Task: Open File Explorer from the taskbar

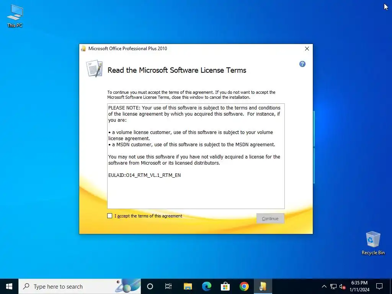Action: 188,286
